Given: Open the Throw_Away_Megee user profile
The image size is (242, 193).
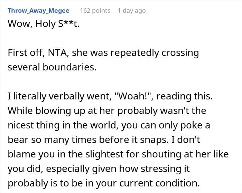Looking at the screenshot, I should pyautogui.click(x=38, y=11).
